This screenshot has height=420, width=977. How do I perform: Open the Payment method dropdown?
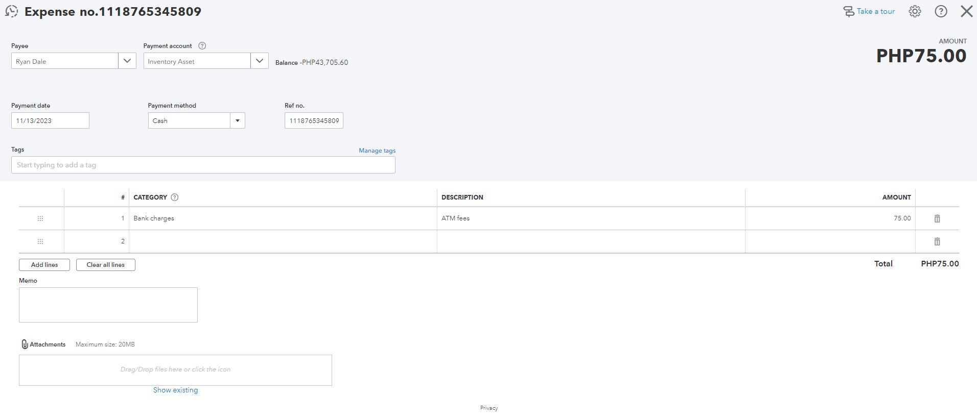click(x=237, y=121)
